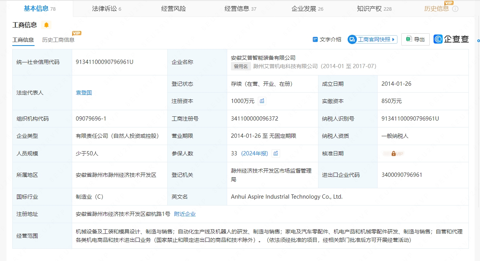Click the locked VIP 核准日期 value
This screenshot has width=480, height=261.
[x=394, y=153]
